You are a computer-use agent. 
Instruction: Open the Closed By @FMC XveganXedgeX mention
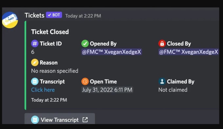pyautogui.click(x=189, y=52)
